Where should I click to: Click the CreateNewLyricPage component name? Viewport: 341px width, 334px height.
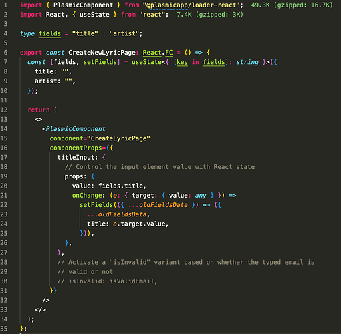(x=102, y=53)
